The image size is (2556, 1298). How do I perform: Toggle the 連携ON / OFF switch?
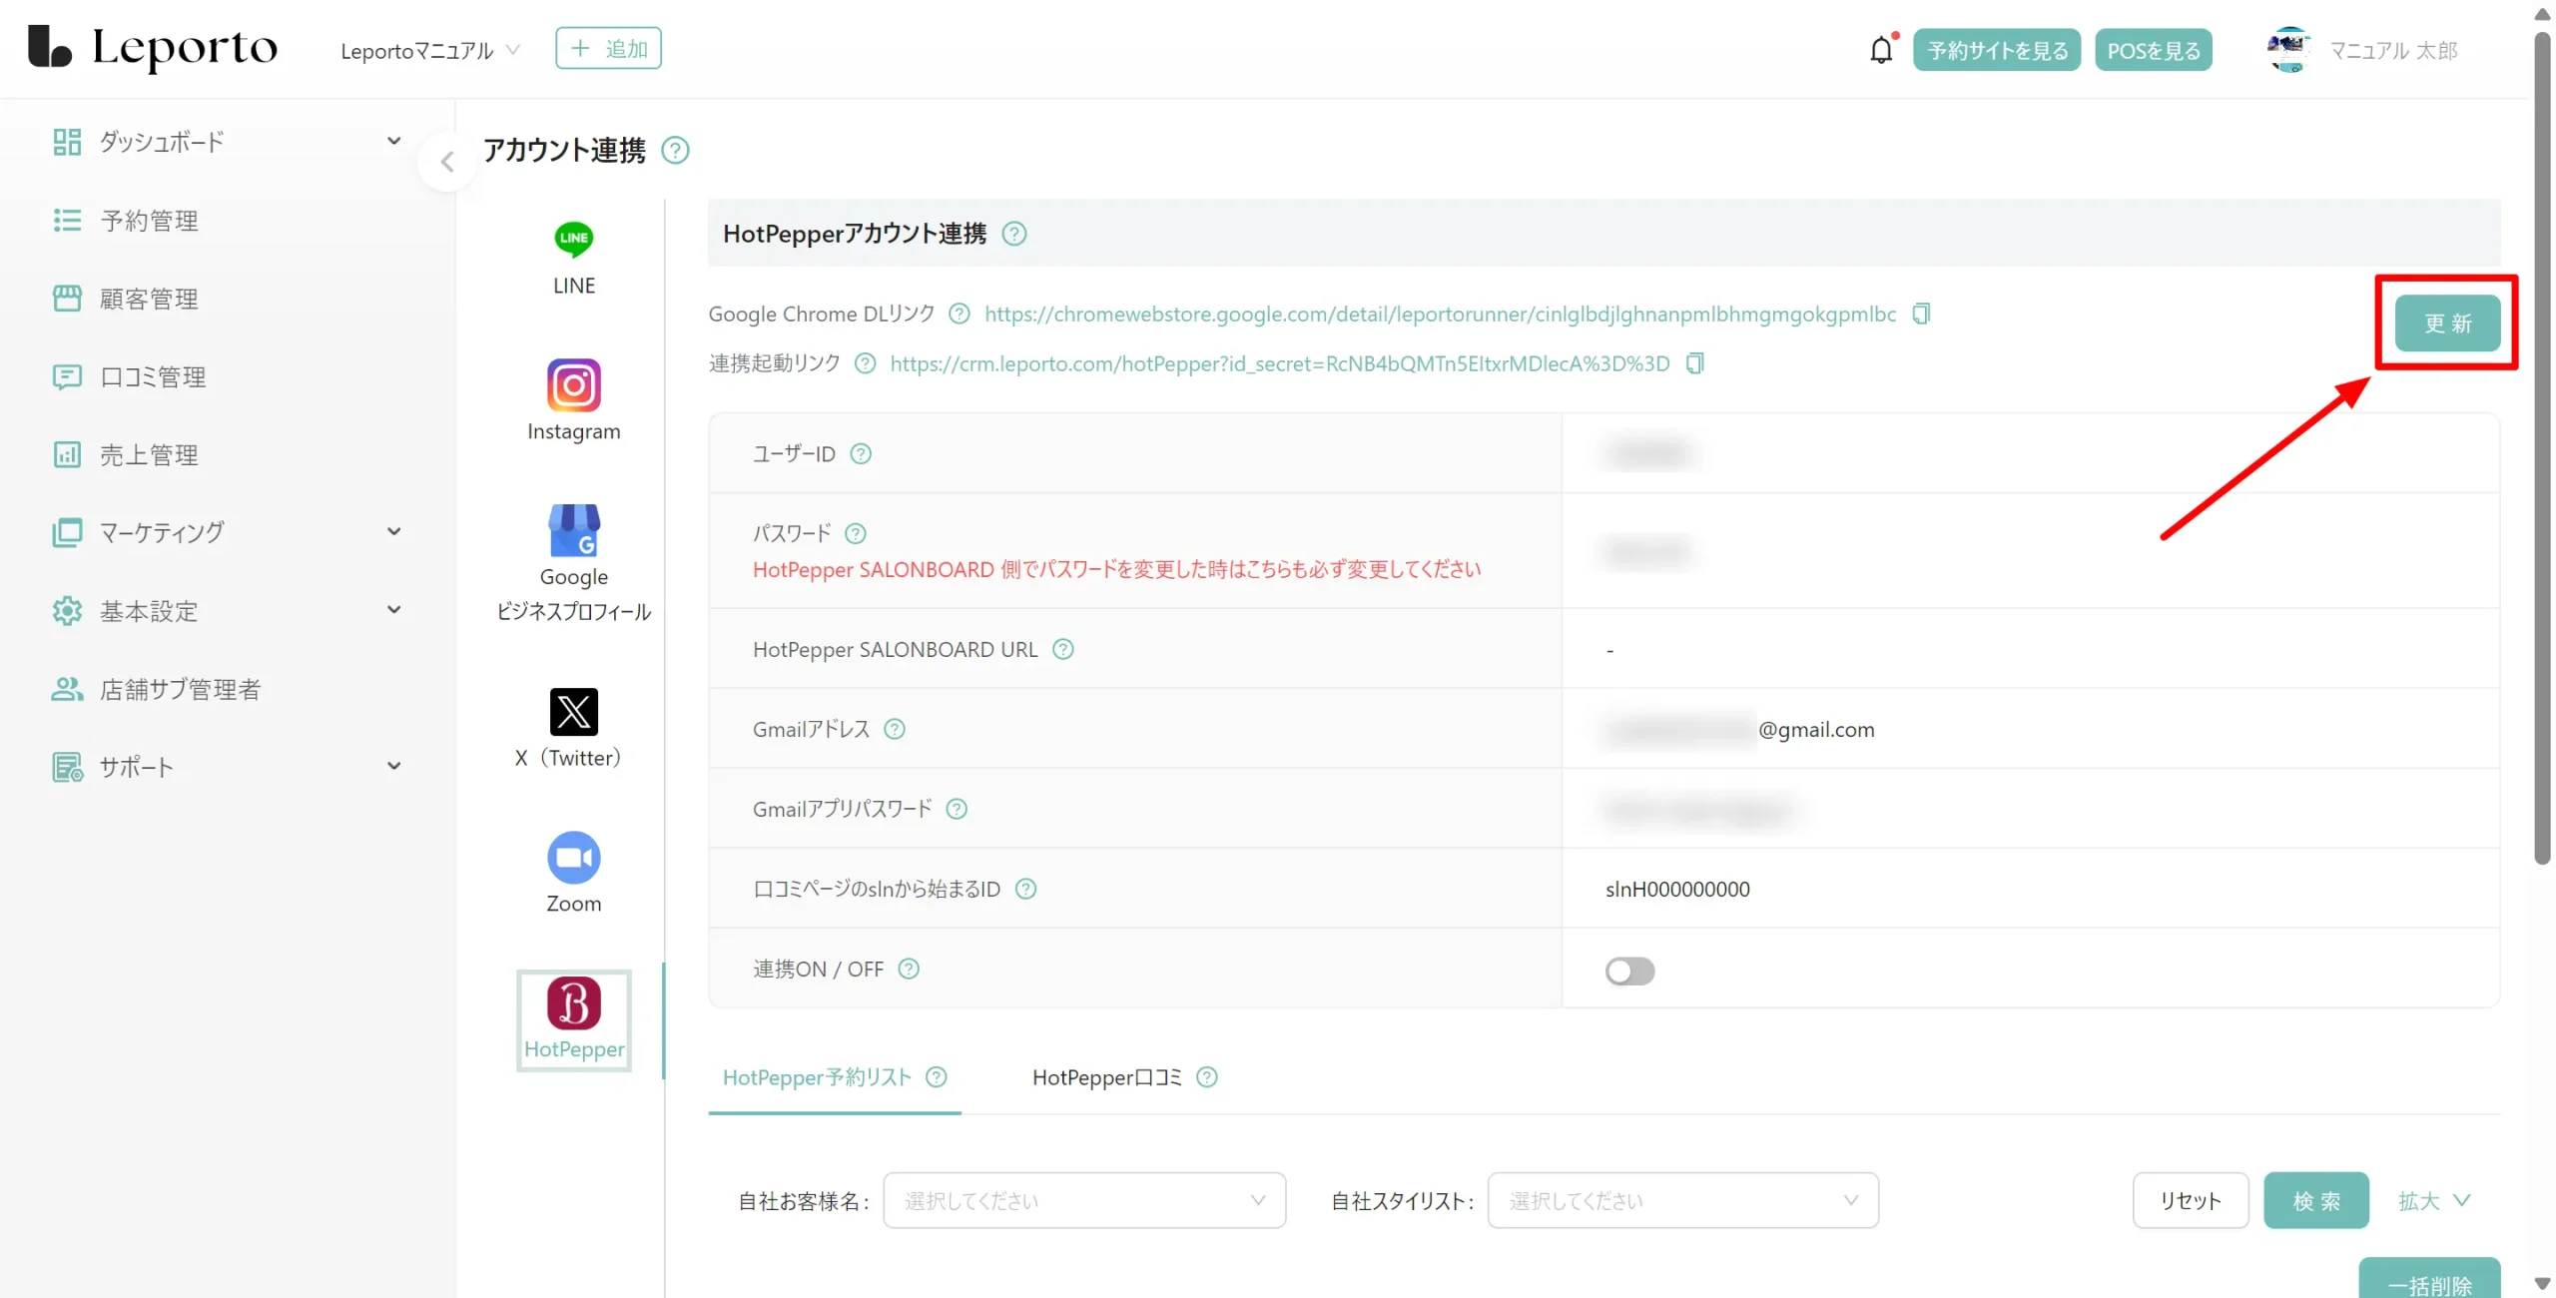pyautogui.click(x=1629, y=971)
